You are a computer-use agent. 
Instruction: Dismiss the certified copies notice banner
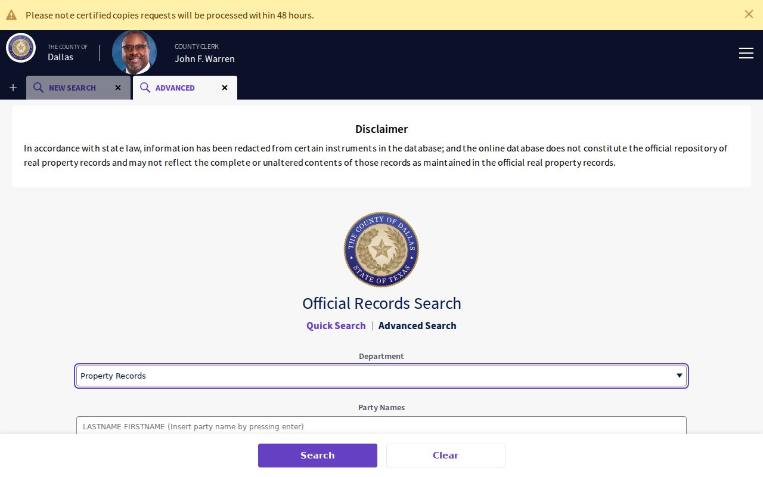coord(749,14)
